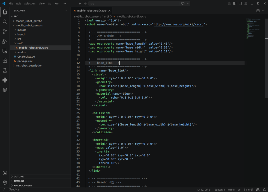Screen dimensions: 268x192
Task: Show more menu items ellipsis
Action: click(65, 3)
